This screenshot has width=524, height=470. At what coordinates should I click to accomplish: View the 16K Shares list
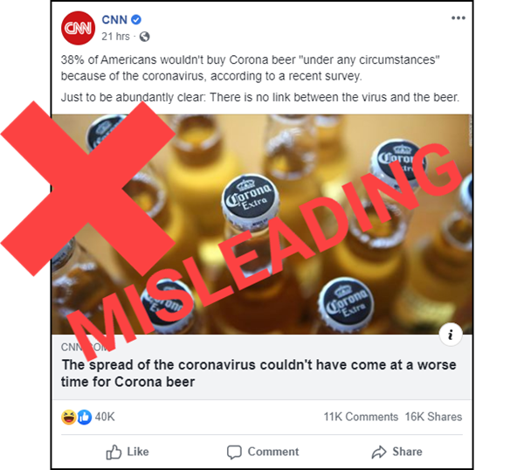(433, 417)
